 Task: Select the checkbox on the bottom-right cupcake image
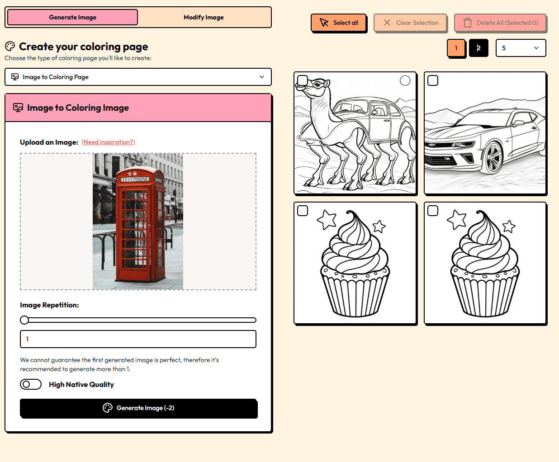tap(433, 211)
